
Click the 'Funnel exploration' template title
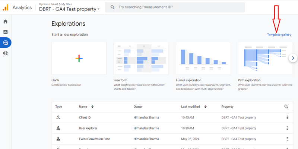click(x=188, y=80)
